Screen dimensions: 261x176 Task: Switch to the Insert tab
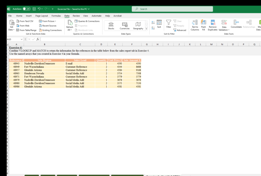pos(29,16)
